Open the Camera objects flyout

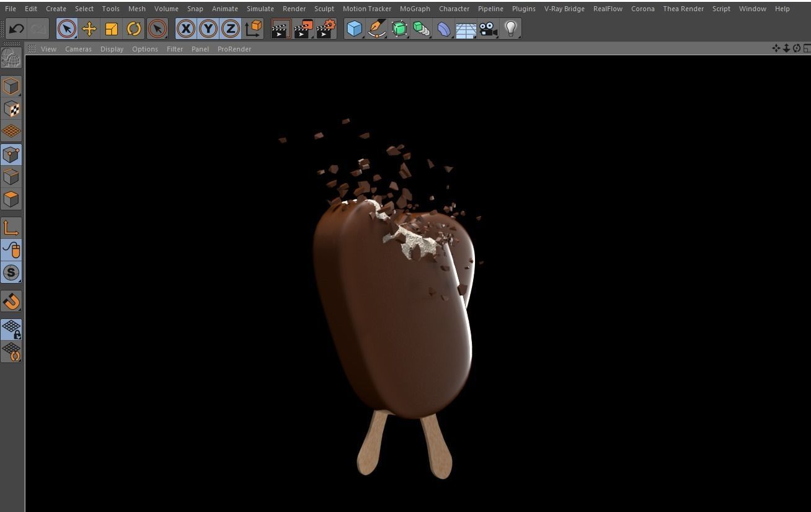(489, 29)
